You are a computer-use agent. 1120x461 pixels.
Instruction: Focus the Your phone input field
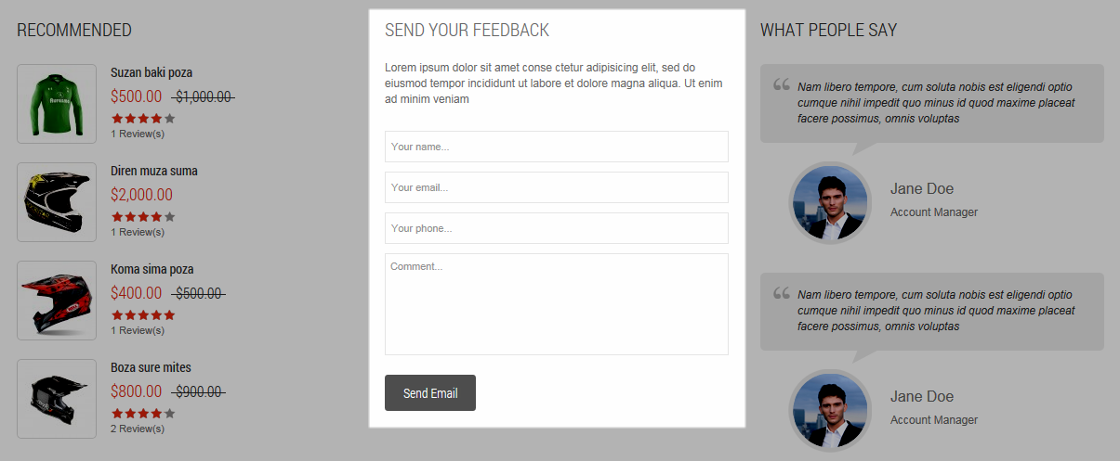point(556,228)
